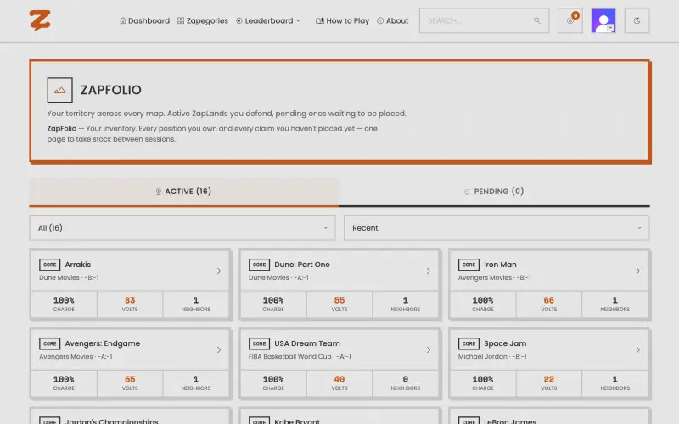Click the search magnifier icon

(537, 20)
